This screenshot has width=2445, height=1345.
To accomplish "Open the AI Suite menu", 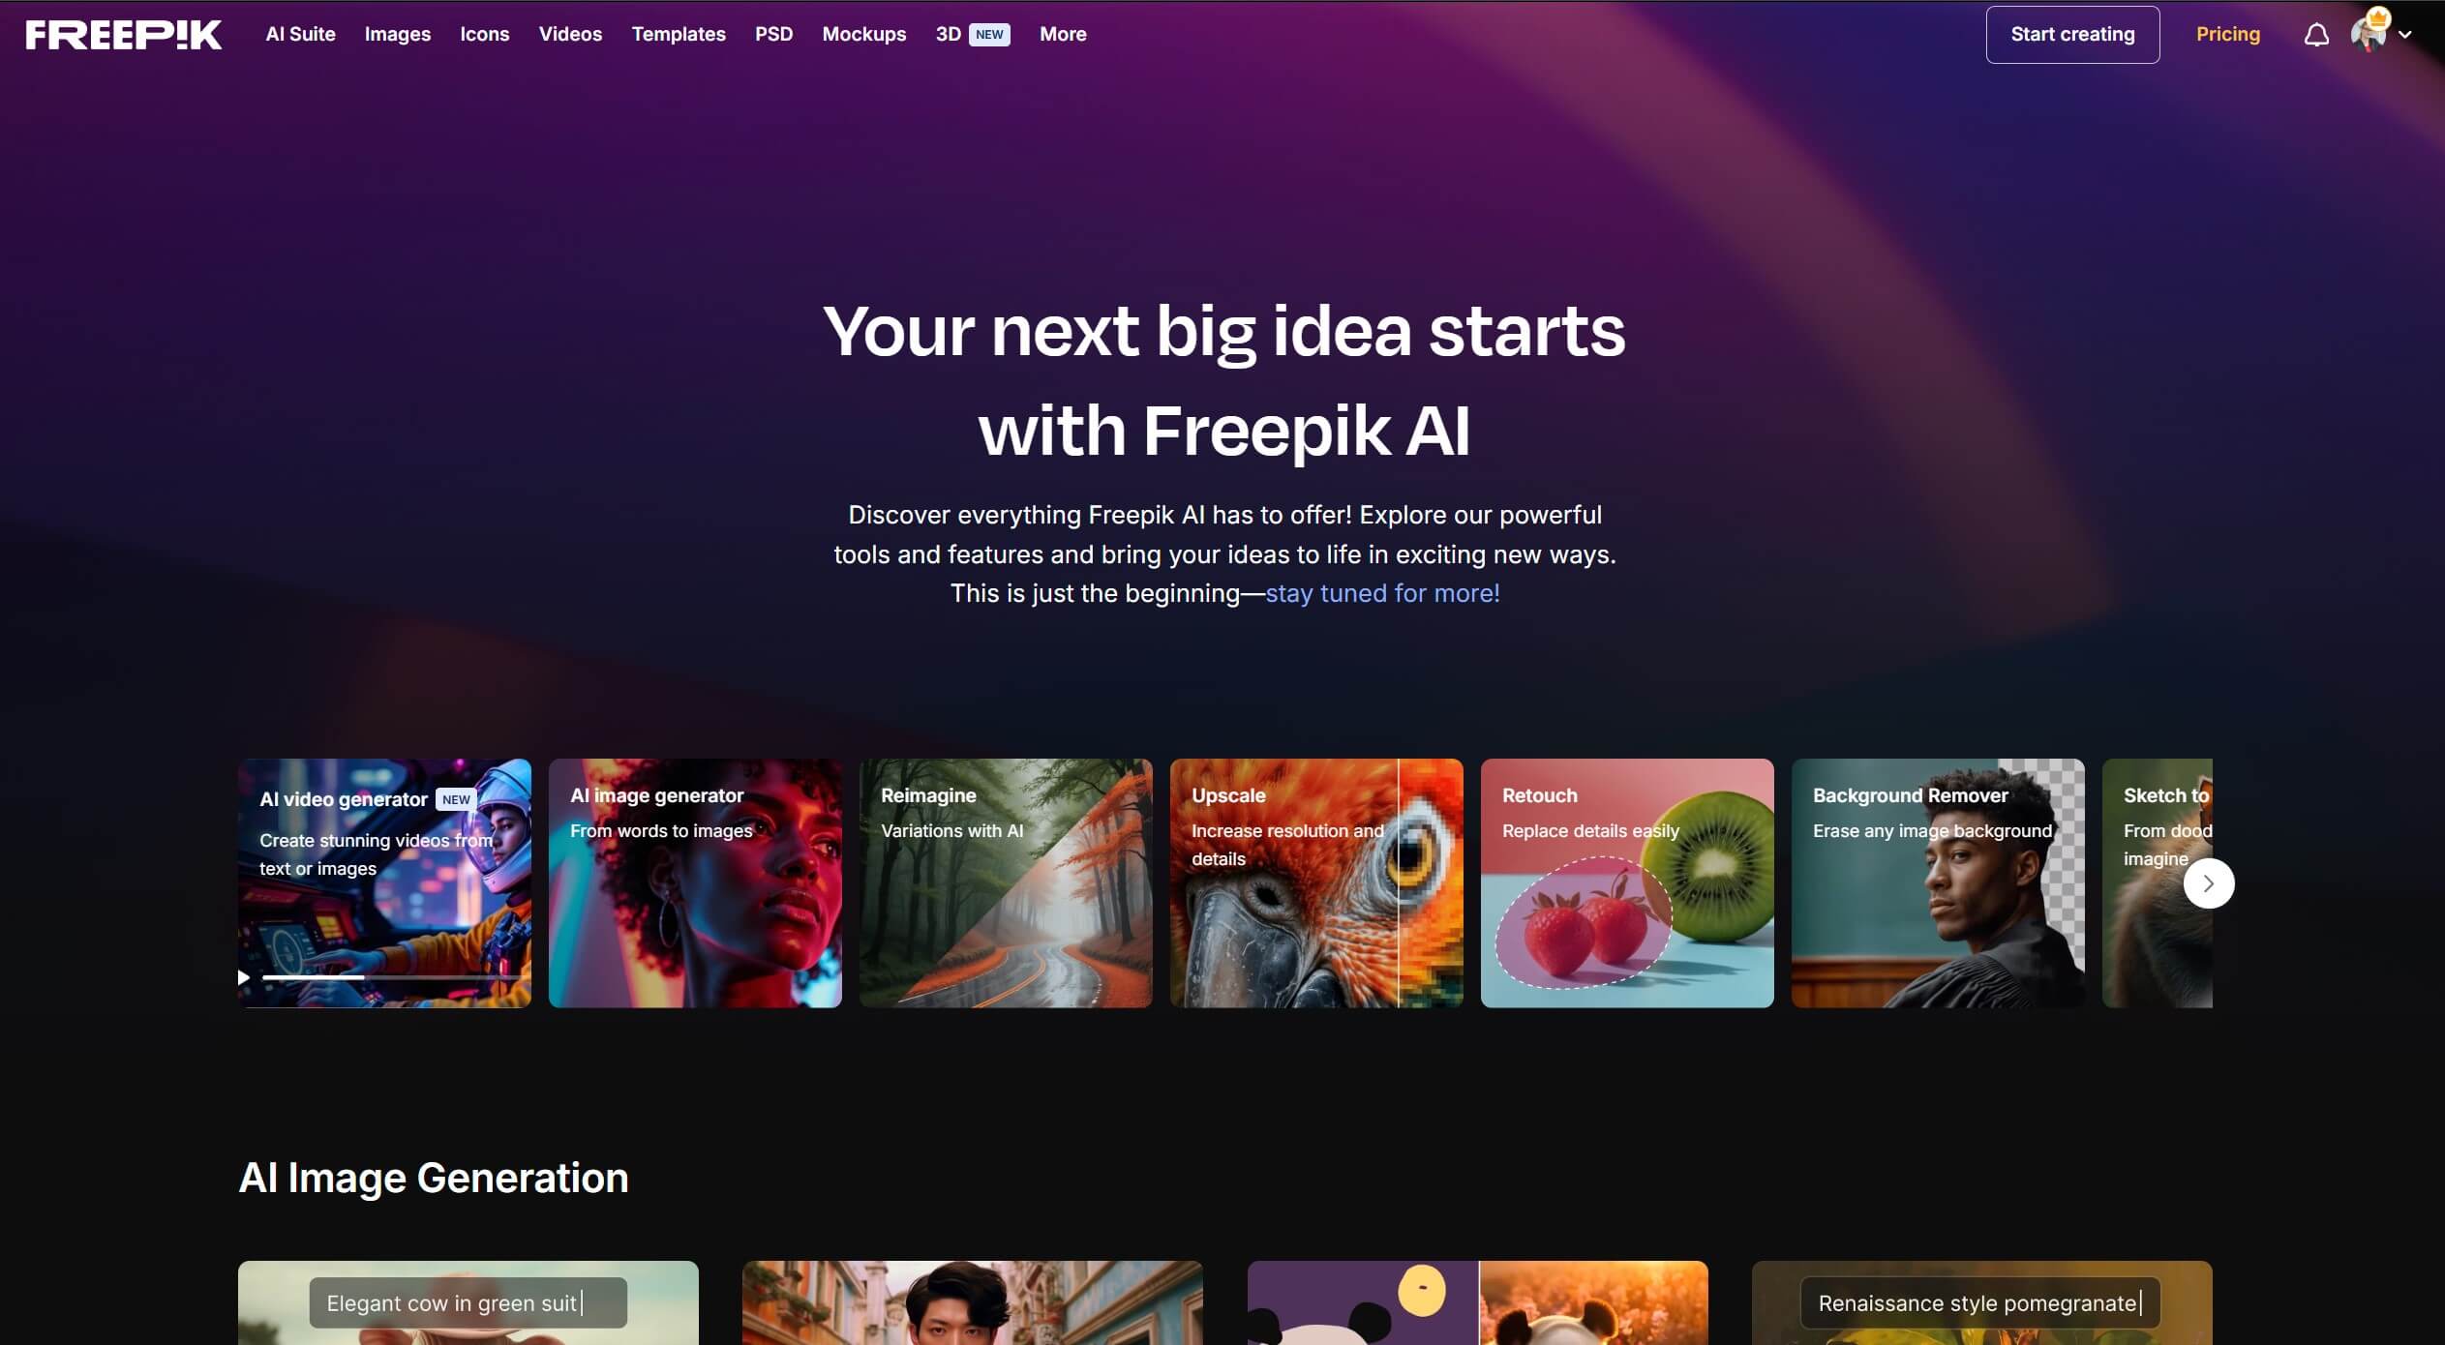I will [300, 34].
